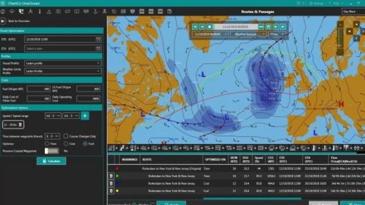
Task: Select the Time optimise radio button
Action: (x=47, y=144)
